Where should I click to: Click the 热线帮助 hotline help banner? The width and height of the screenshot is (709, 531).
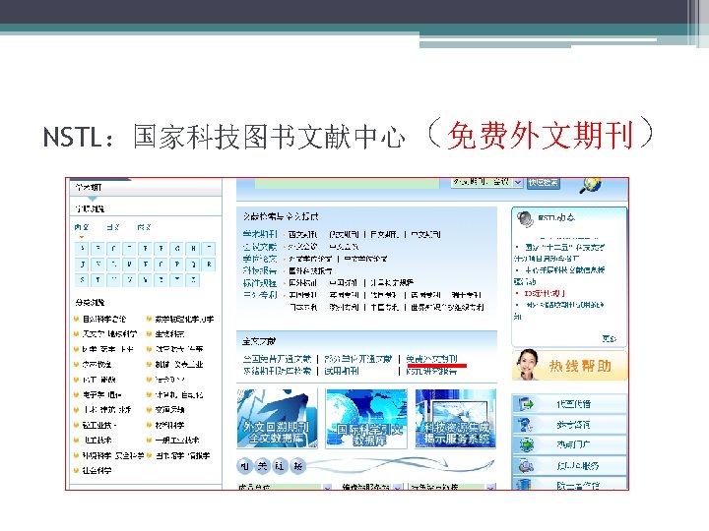pos(570,365)
